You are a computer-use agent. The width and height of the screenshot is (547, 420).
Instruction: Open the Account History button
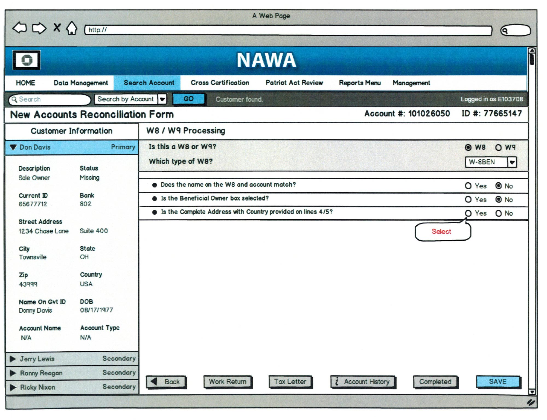(363, 382)
